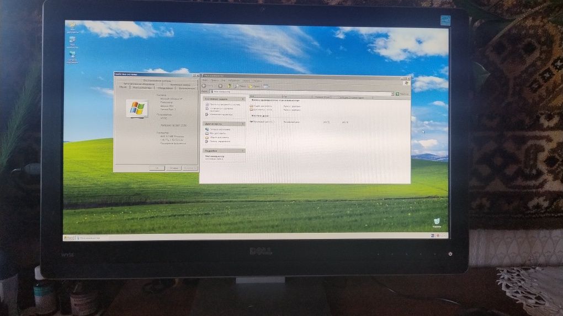
Task: Collapse the Other Places panel chevron
Action: (x=243, y=124)
